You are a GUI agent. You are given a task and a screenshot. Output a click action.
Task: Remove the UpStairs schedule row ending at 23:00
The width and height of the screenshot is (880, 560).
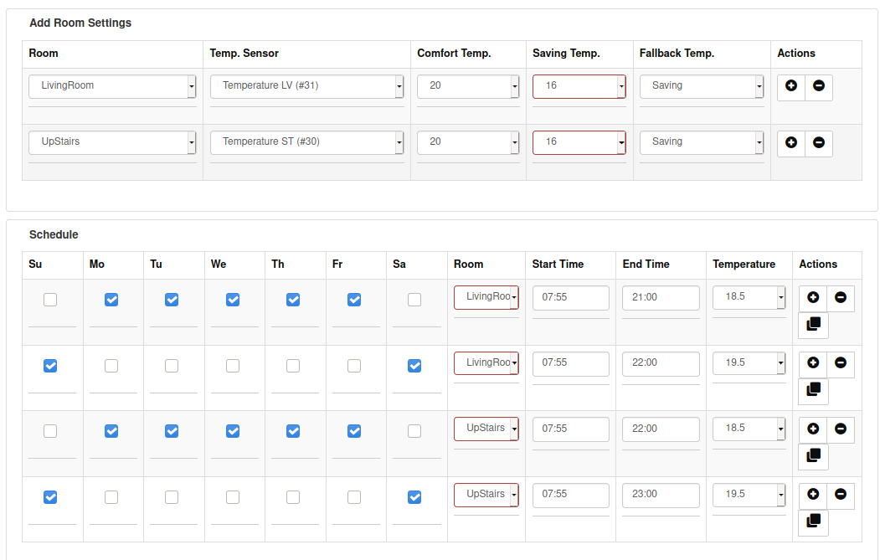(x=841, y=495)
